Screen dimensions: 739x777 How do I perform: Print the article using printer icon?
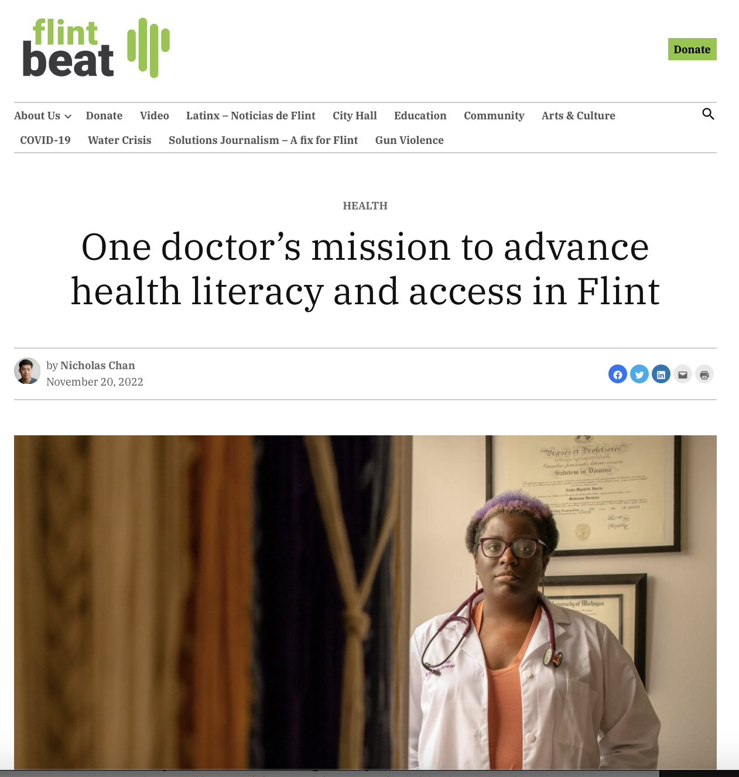click(x=704, y=374)
